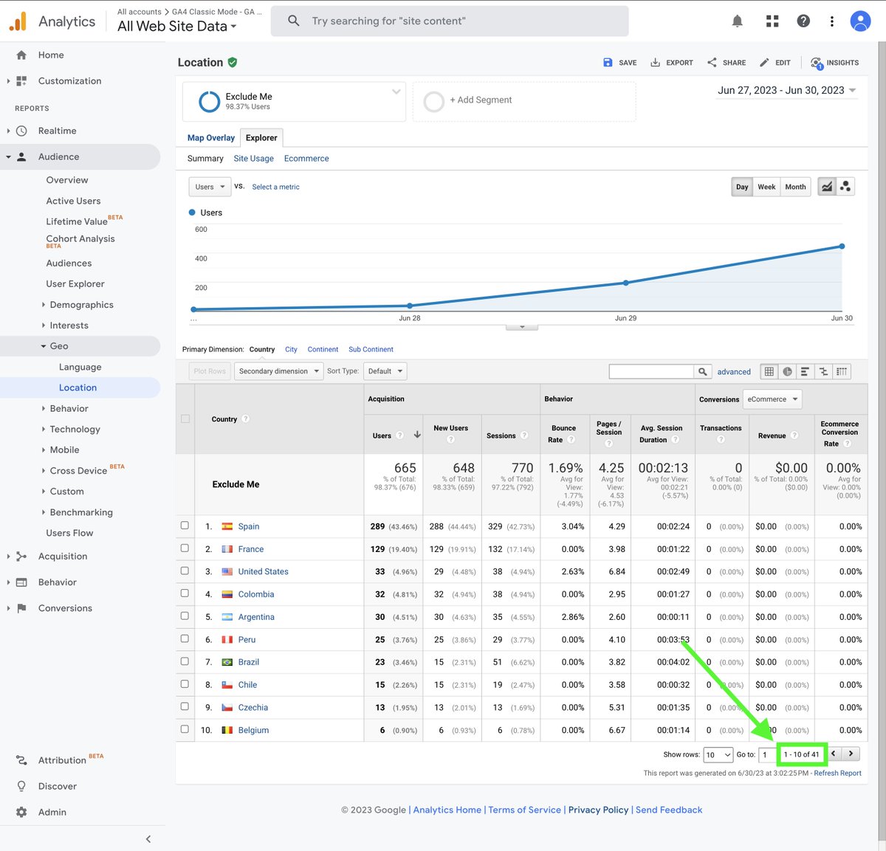Screen dimensions: 886x851
Task: Click the top search bar field
Action: click(x=450, y=21)
